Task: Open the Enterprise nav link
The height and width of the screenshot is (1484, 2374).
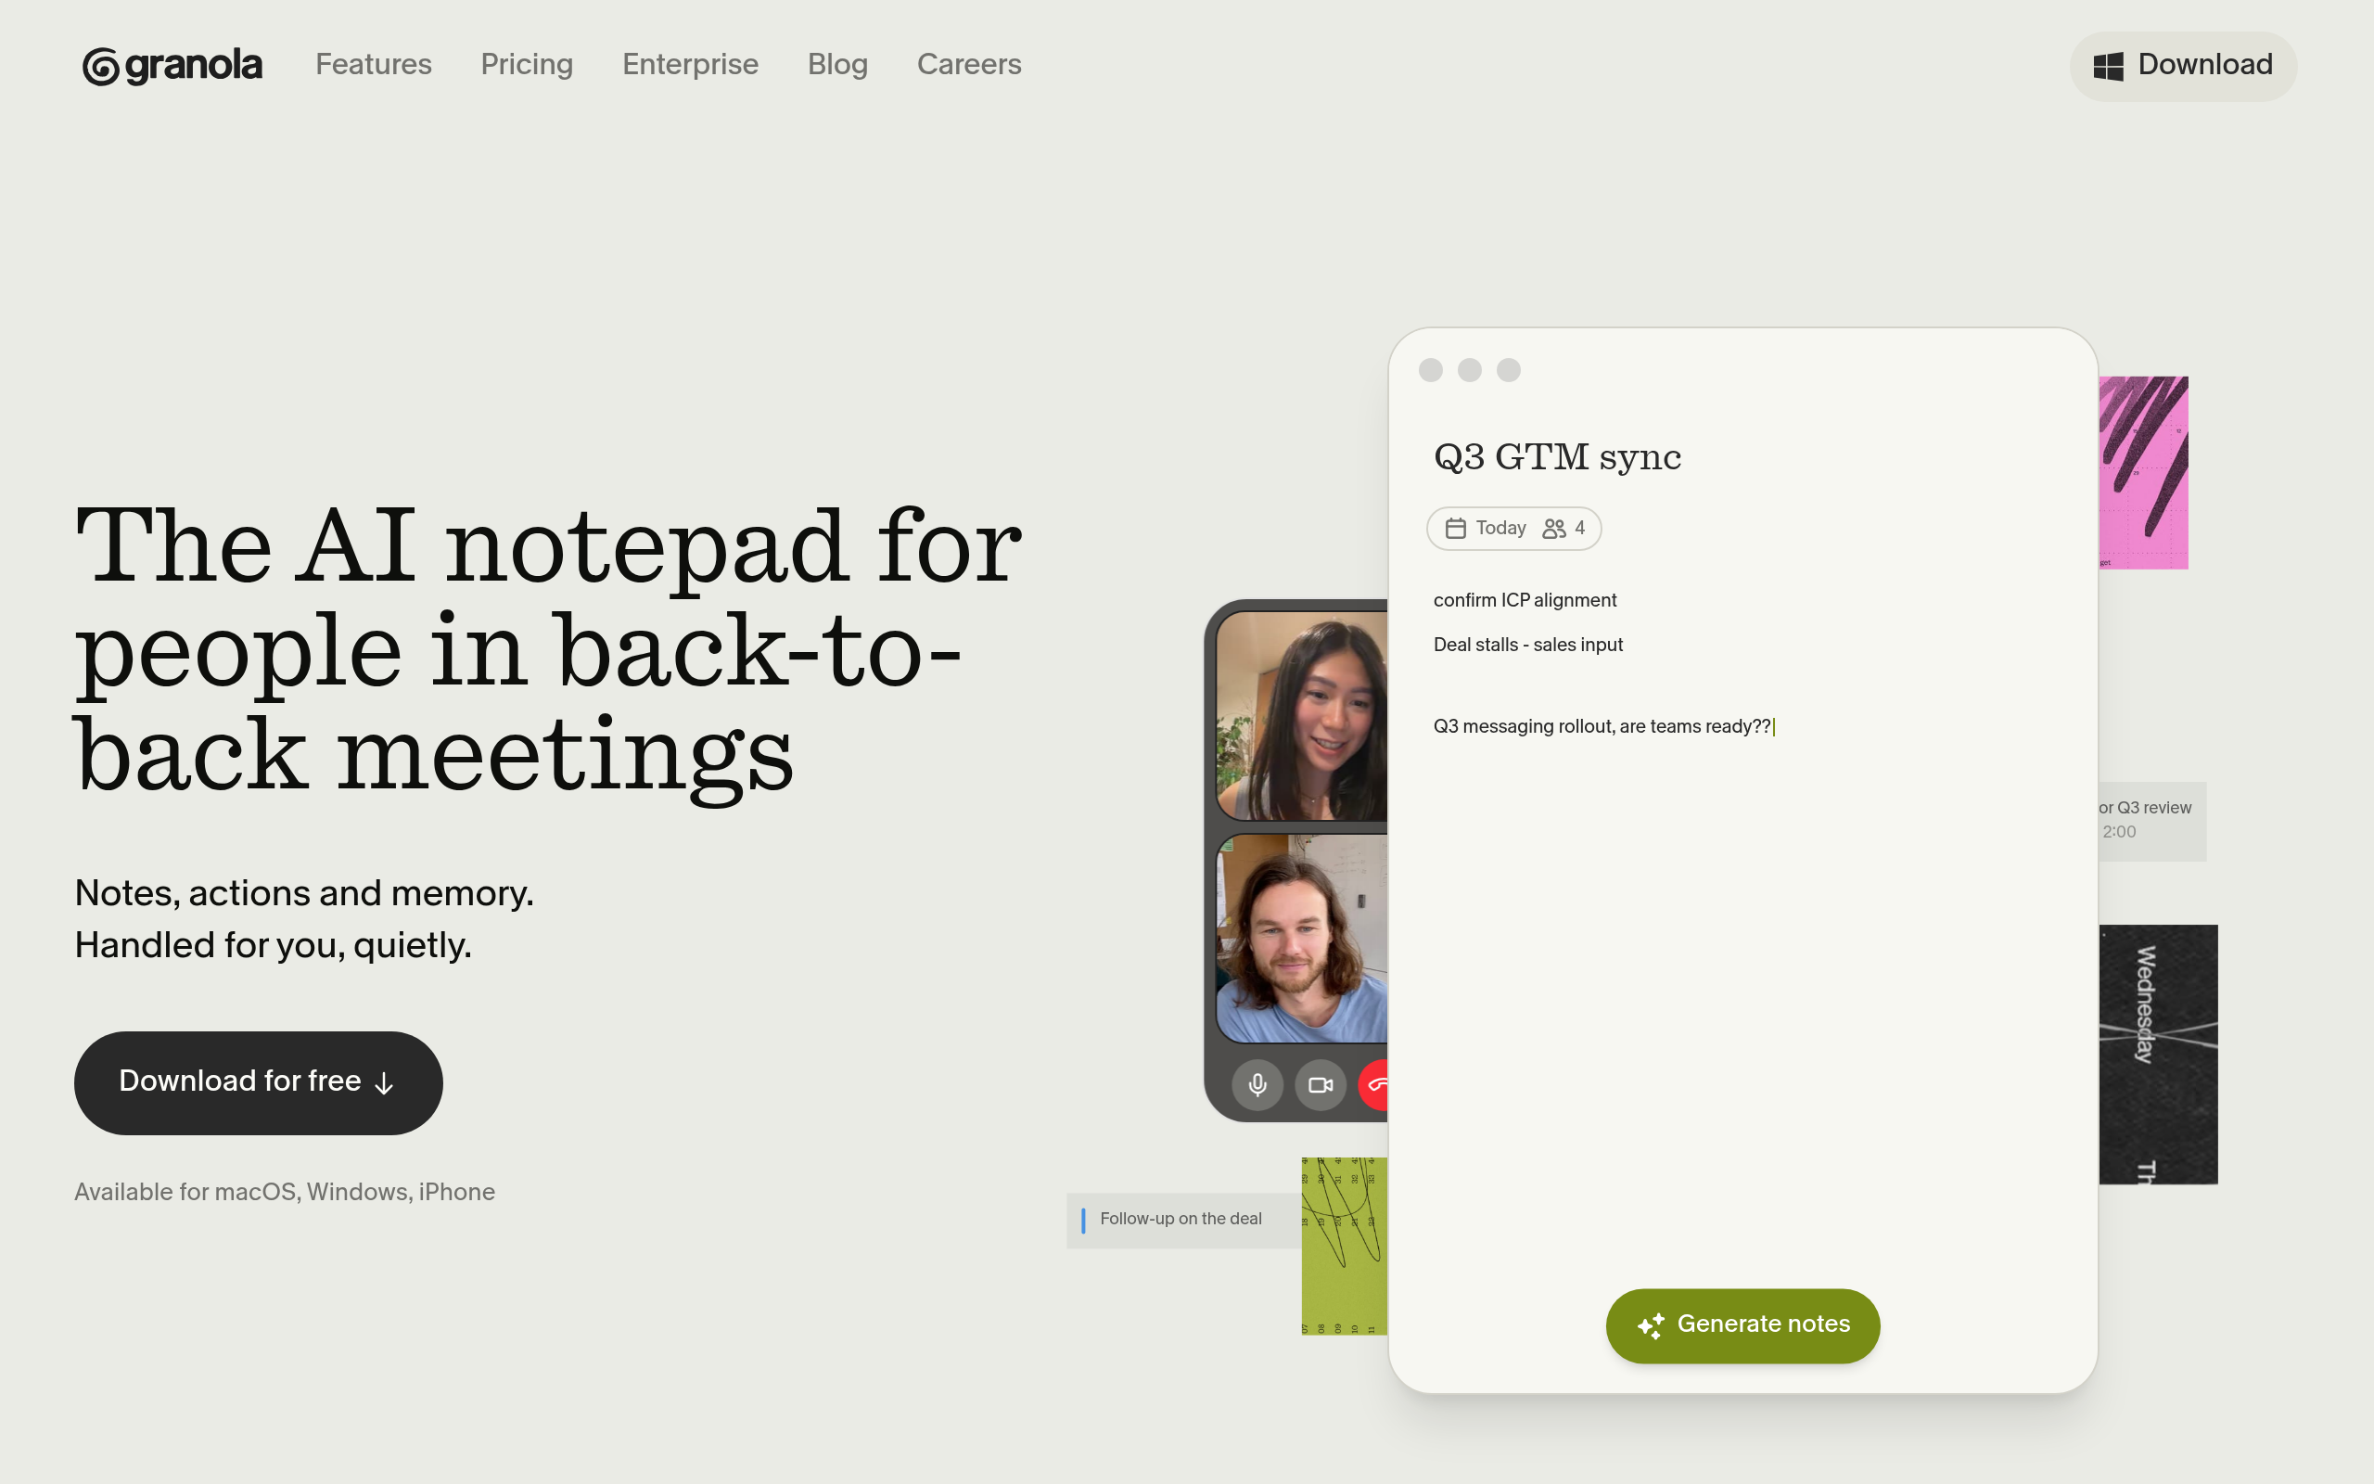Action: click(x=690, y=65)
